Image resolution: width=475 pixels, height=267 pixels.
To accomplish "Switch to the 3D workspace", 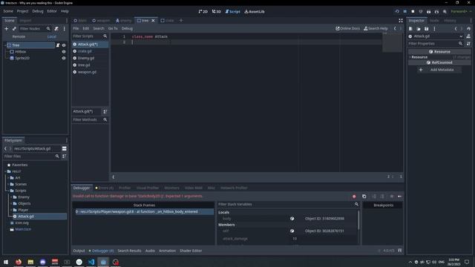I will click(x=216, y=12).
